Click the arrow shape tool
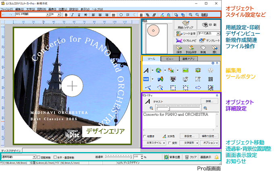Screen dimensions: 274x171 tap(198, 87)
